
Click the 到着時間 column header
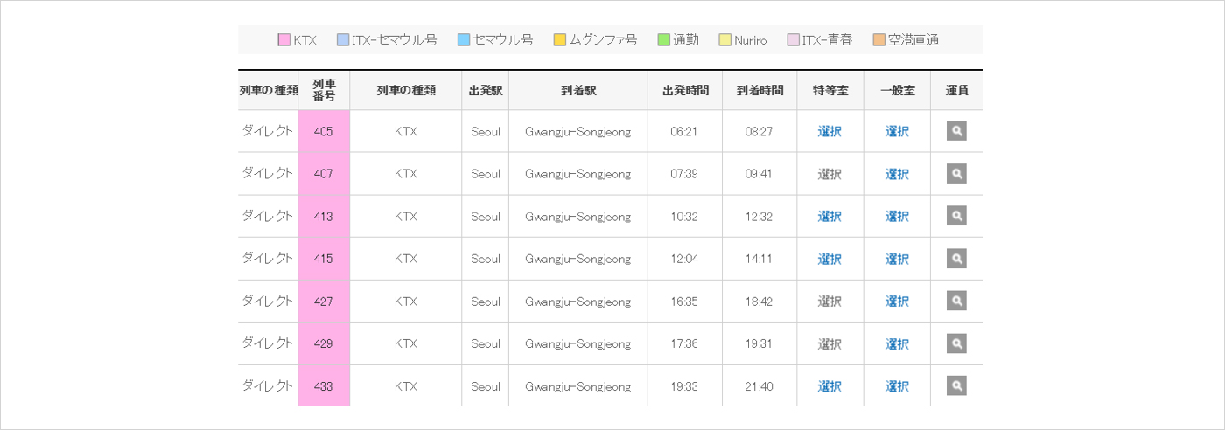click(760, 90)
